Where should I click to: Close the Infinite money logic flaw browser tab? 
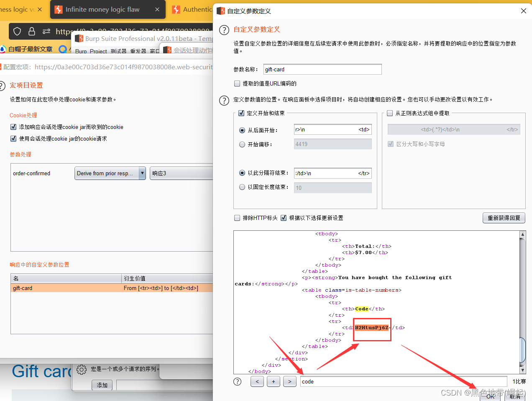pos(157,10)
